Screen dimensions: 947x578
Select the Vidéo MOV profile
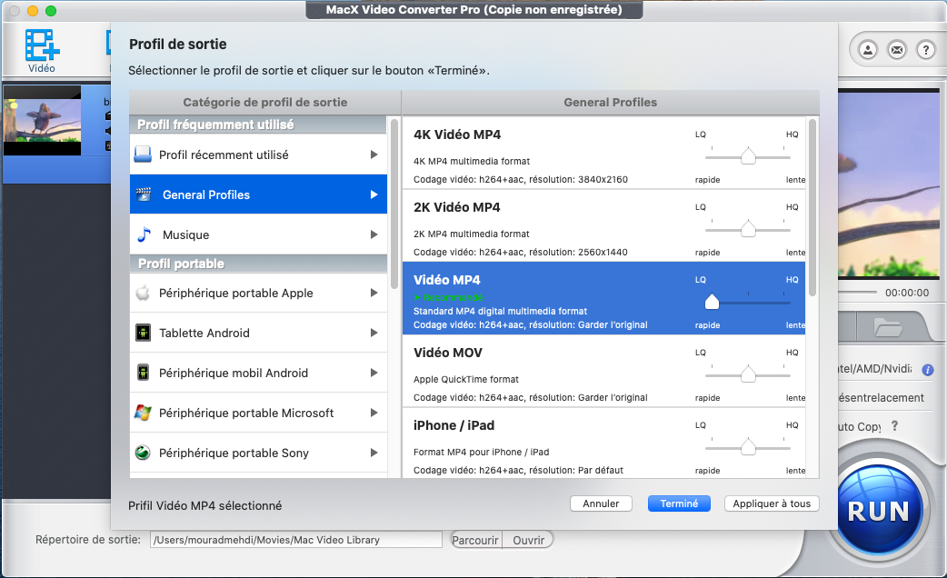[x=604, y=371]
